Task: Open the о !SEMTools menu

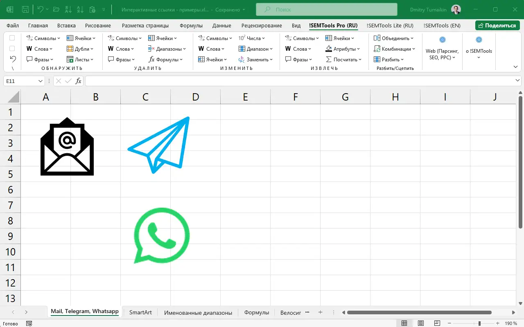Action: pyautogui.click(x=479, y=48)
